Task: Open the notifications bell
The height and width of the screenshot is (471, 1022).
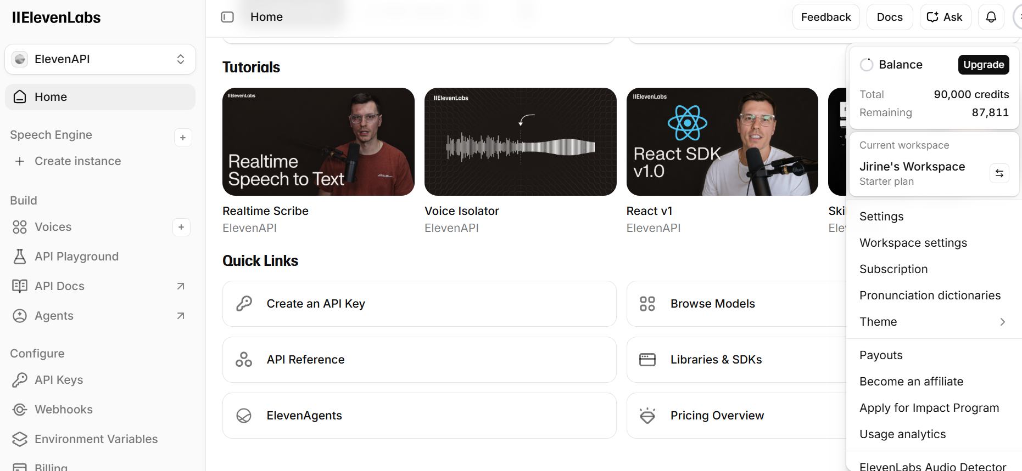Action: tap(991, 17)
